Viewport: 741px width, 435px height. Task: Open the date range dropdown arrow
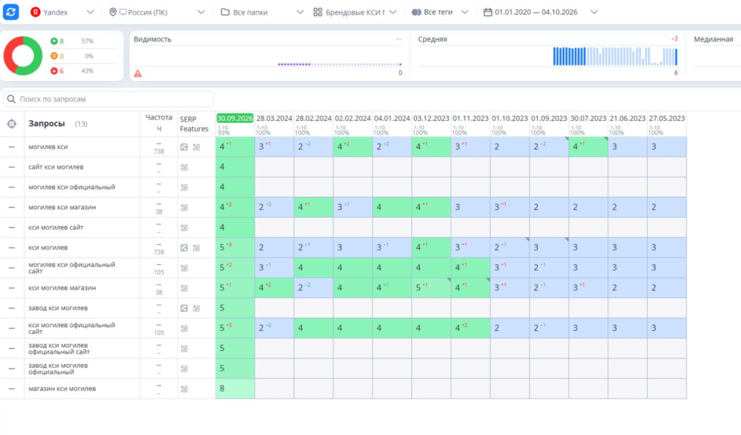point(594,12)
